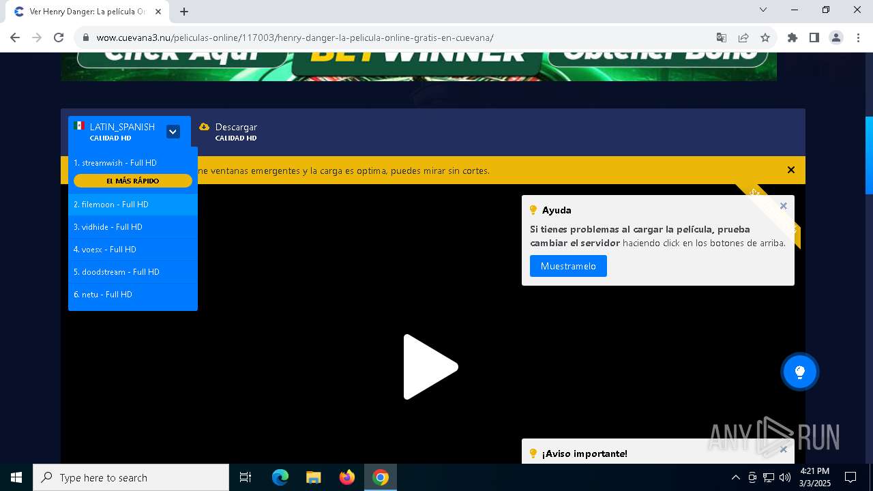The height and width of the screenshot is (491, 873).
Task: Open Chrome three-dot menu
Action: click(858, 38)
